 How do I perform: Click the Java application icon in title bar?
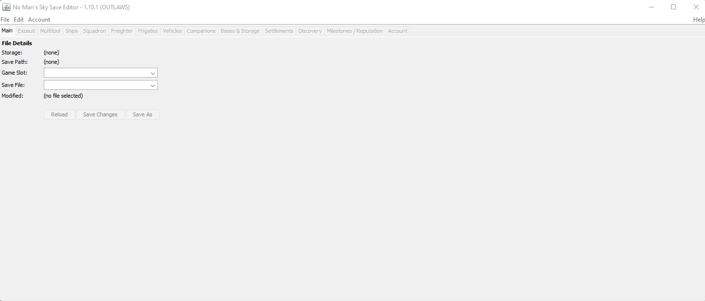coord(6,7)
